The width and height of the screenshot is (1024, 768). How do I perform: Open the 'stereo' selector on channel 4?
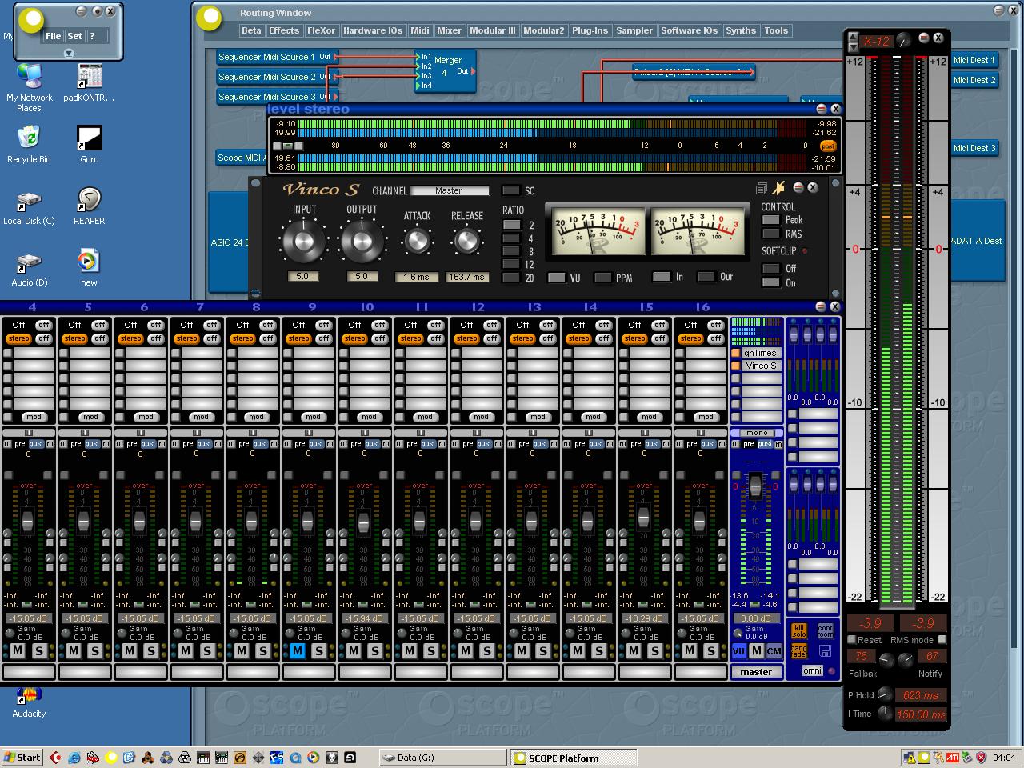(18, 338)
